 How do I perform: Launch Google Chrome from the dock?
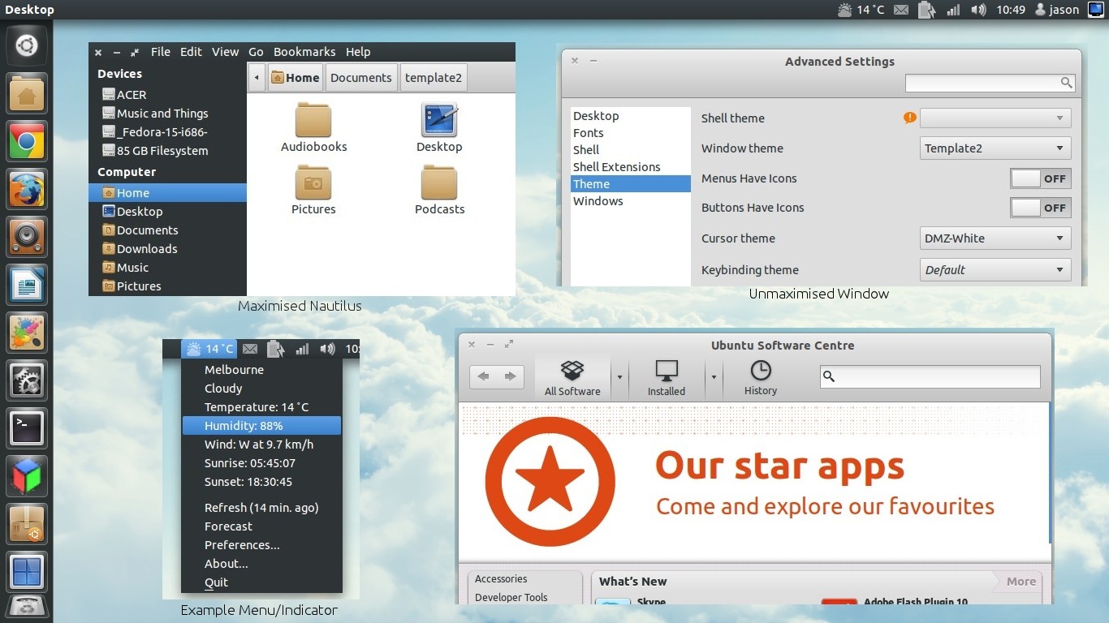pyautogui.click(x=27, y=143)
